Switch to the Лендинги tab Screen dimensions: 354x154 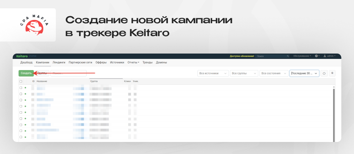point(59,63)
